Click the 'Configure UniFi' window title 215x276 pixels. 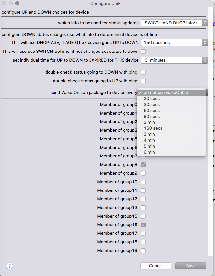(106, 3)
